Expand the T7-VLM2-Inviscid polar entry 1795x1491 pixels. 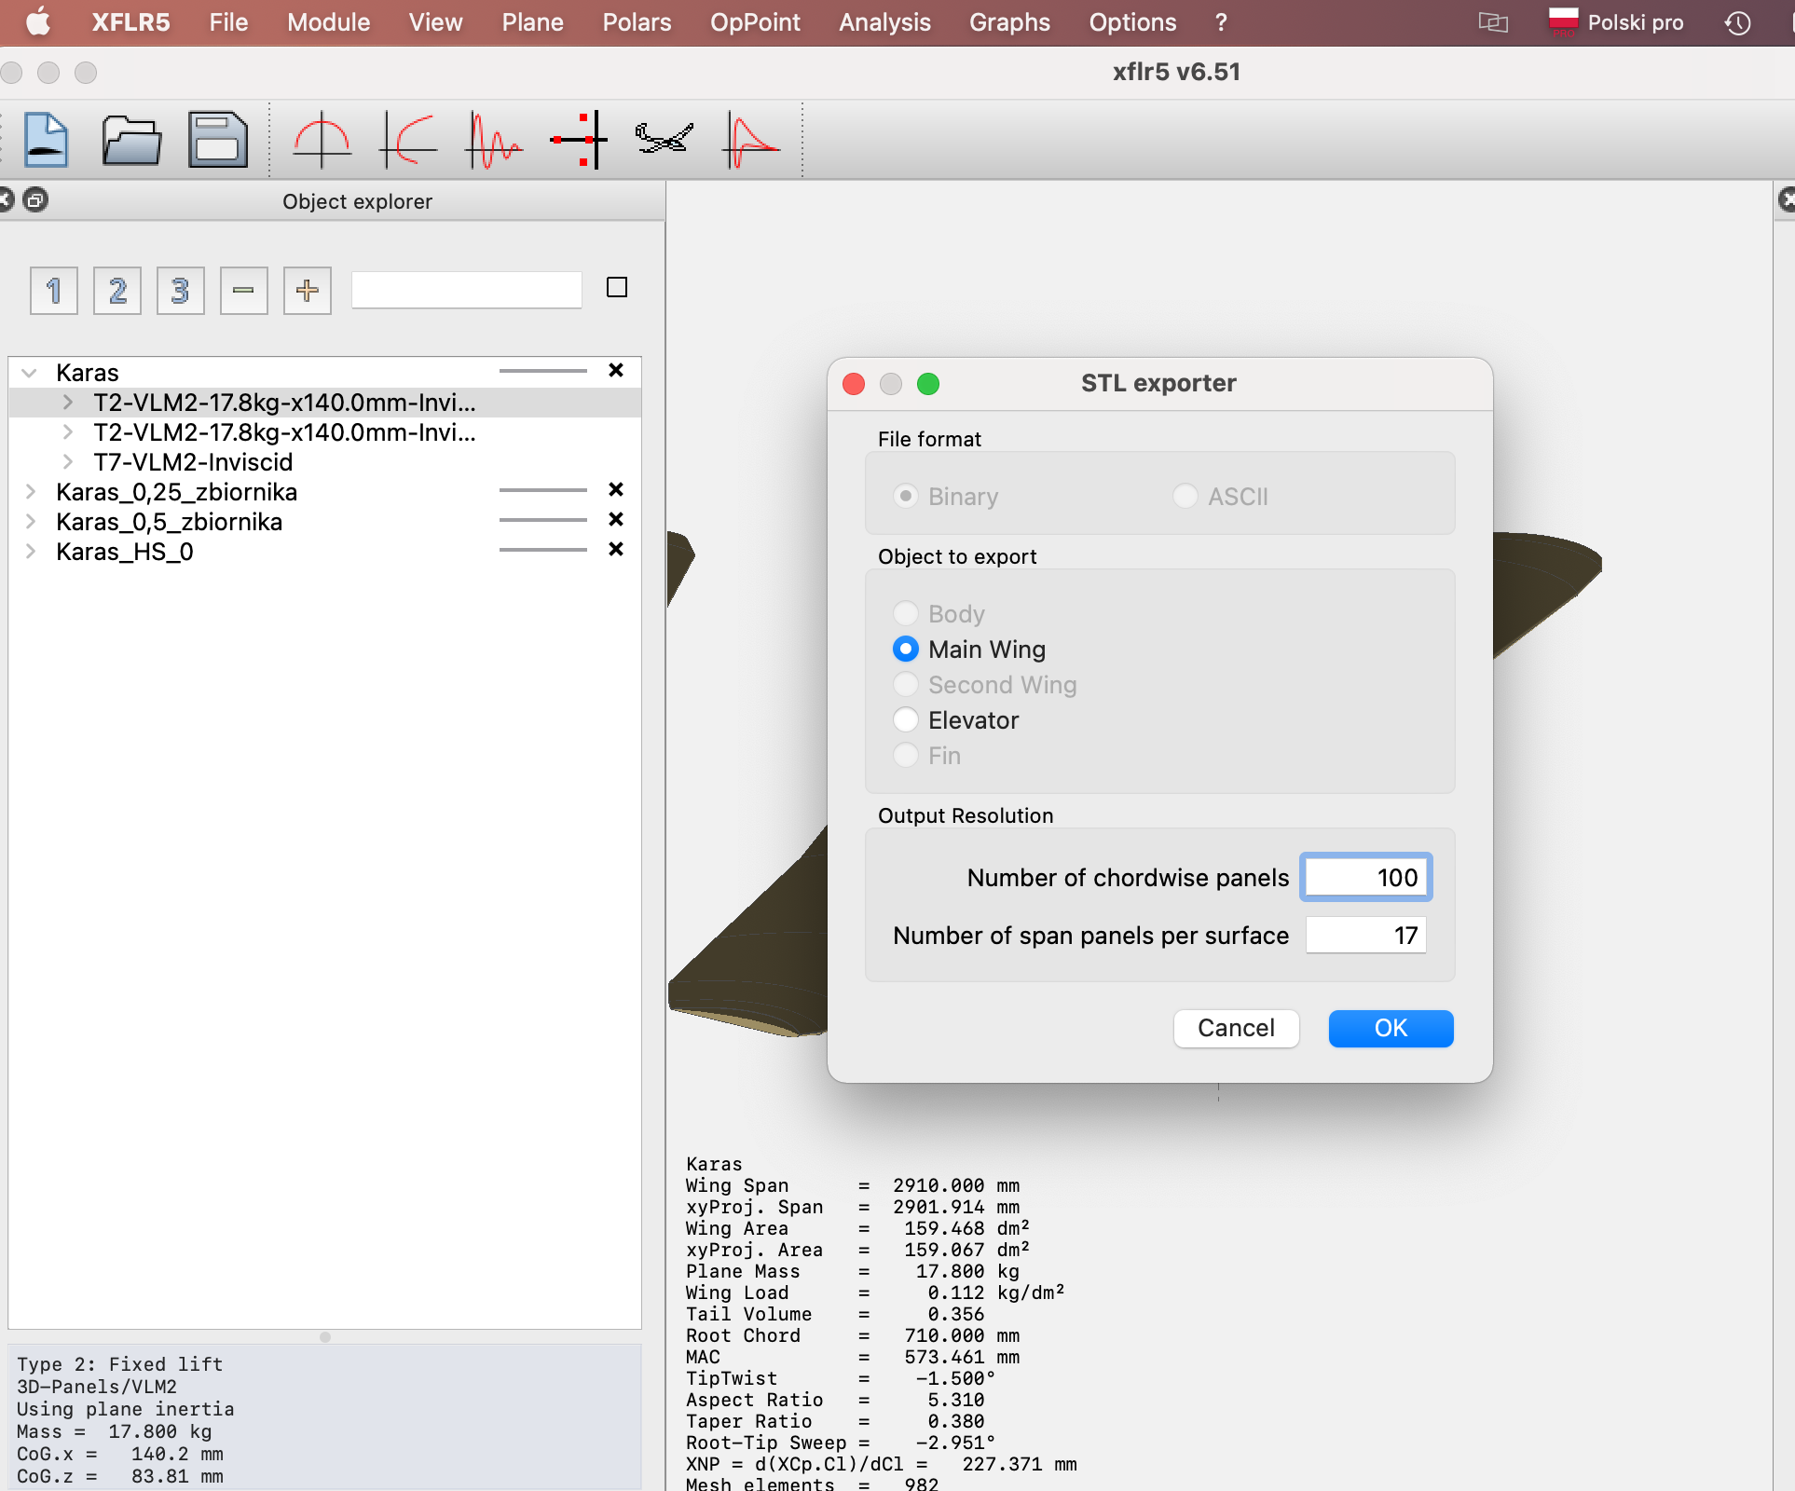point(68,462)
